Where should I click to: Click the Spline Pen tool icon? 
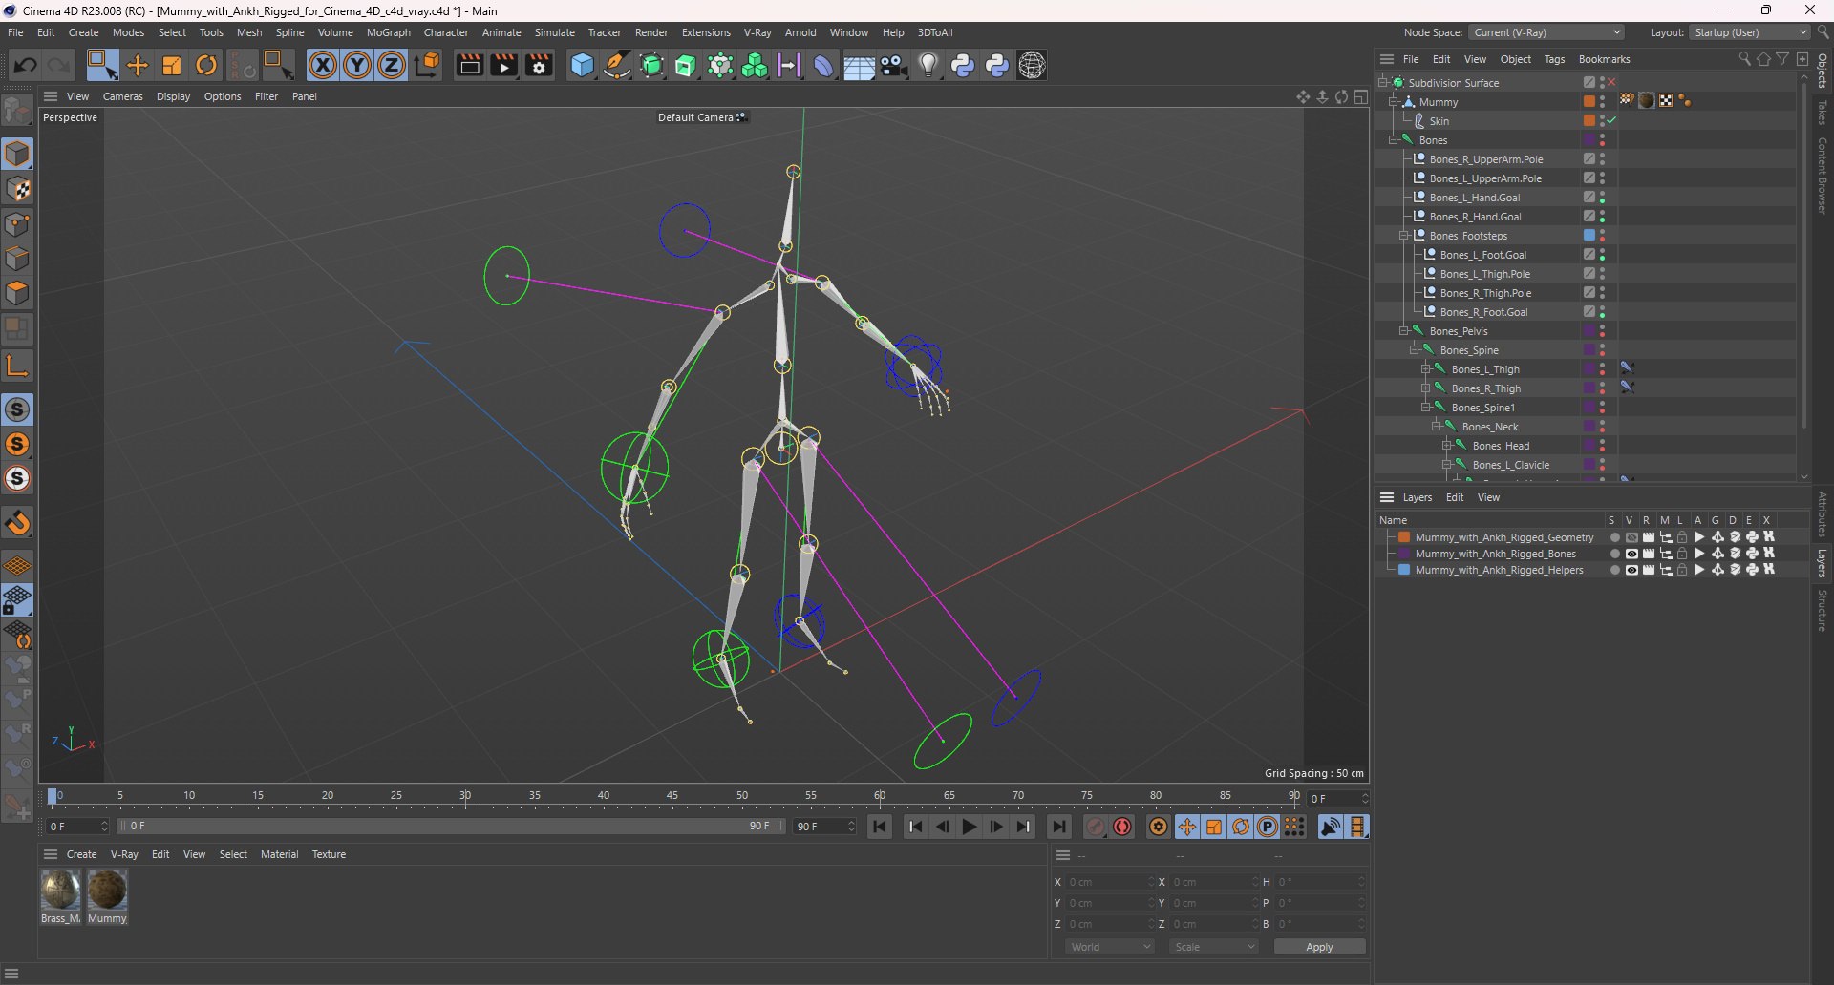click(x=617, y=65)
